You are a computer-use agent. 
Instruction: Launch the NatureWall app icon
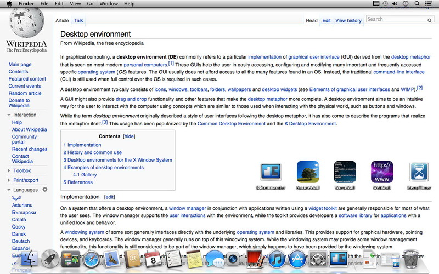[x=308, y=172]
